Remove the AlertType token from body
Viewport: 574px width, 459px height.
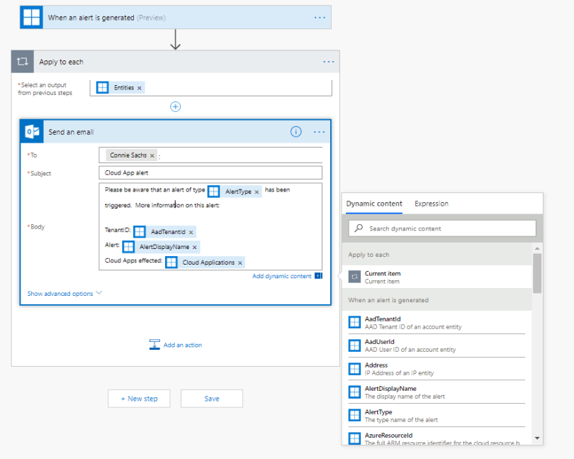tap(257, 192)
